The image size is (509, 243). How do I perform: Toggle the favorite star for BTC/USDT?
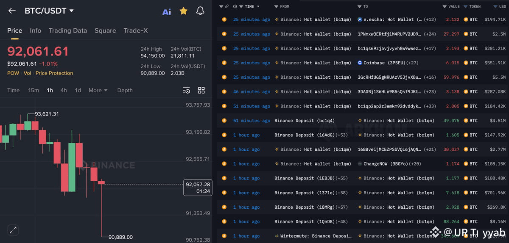183,11
